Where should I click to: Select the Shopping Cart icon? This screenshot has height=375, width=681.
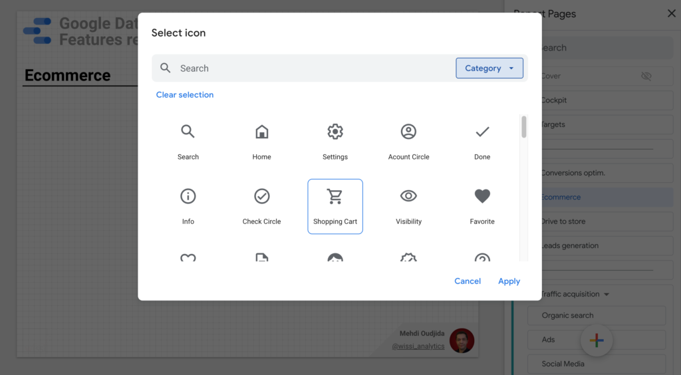[335, 207]
